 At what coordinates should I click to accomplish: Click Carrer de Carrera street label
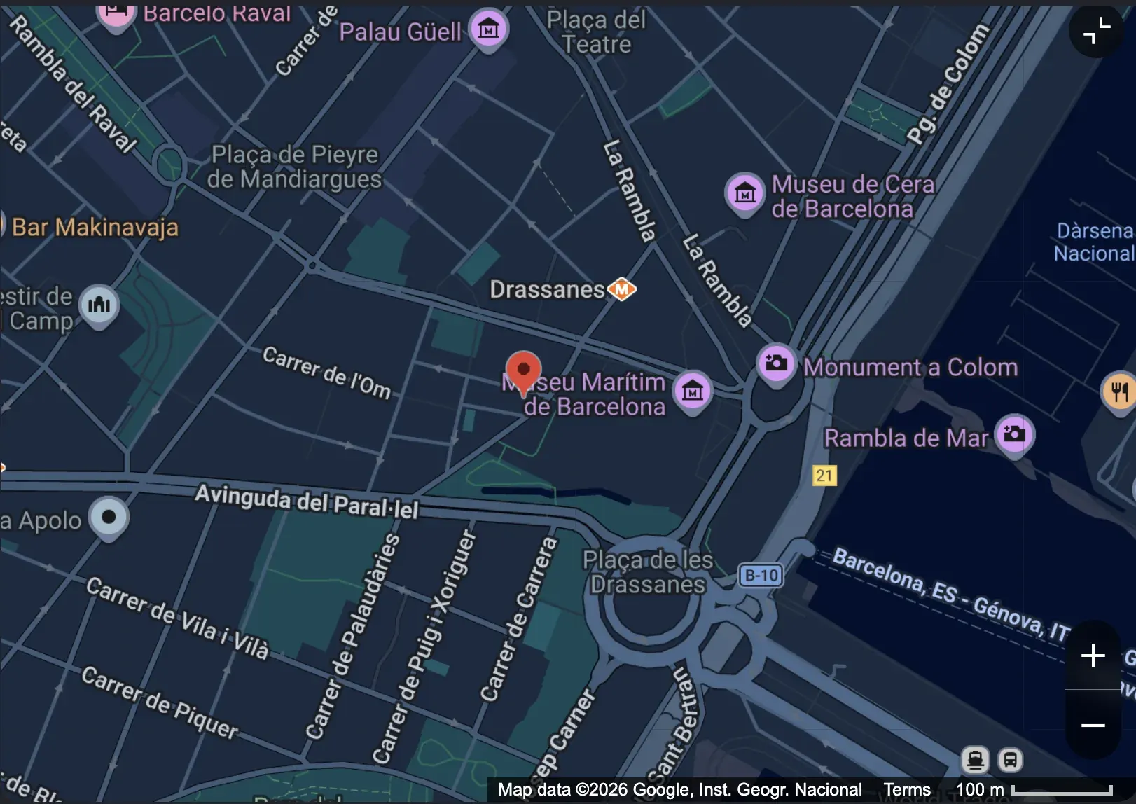[519, 618]
